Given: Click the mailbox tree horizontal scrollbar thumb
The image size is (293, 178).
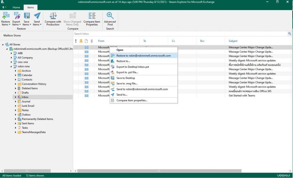Looking at the screenshot, I should [x=27, y=171].
